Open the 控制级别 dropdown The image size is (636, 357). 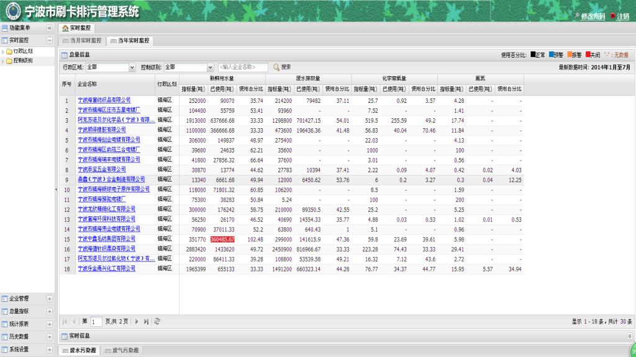210,67
